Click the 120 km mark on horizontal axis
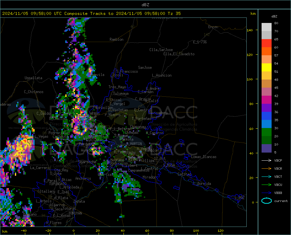The width and height of the screenshot is (291, 235). click(x=221, y=230)
